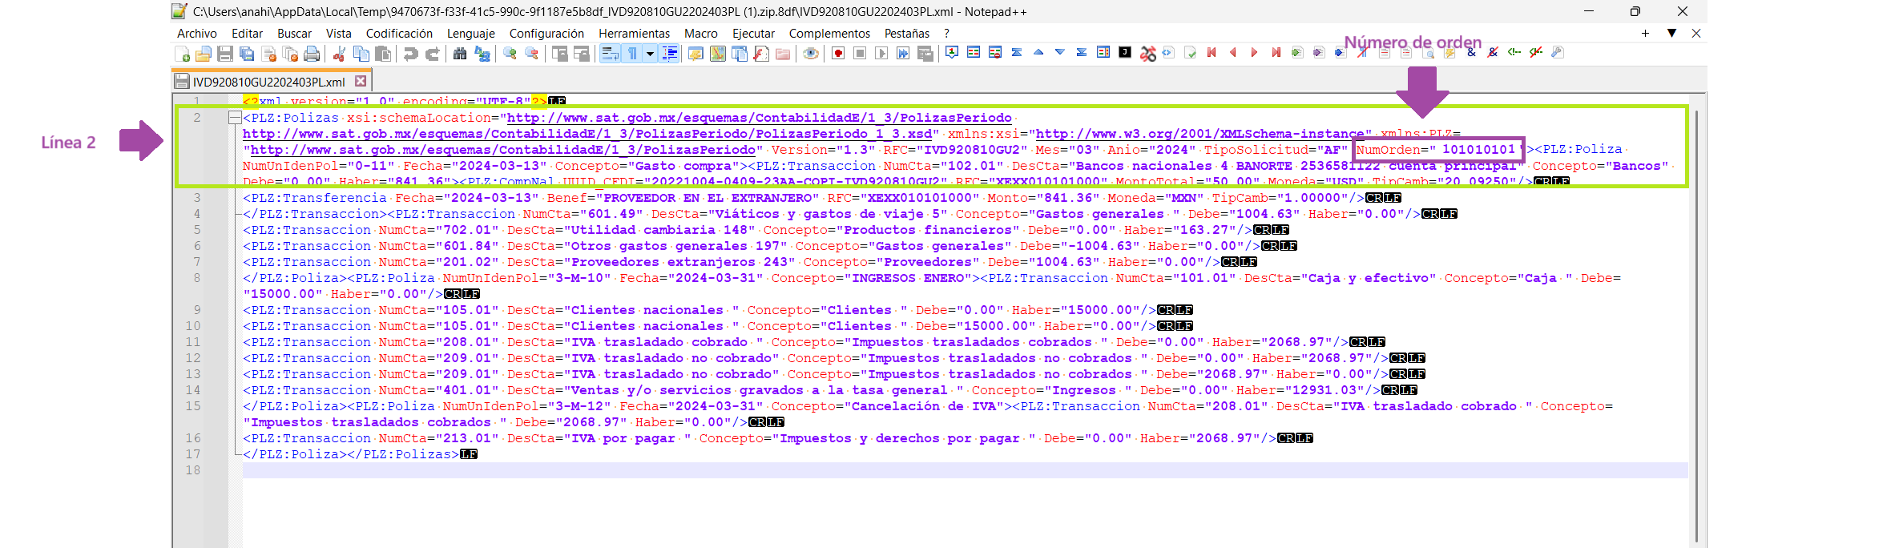1899x548 pixels.
Task: Open the Codificación menu
Action: [399, 34]
